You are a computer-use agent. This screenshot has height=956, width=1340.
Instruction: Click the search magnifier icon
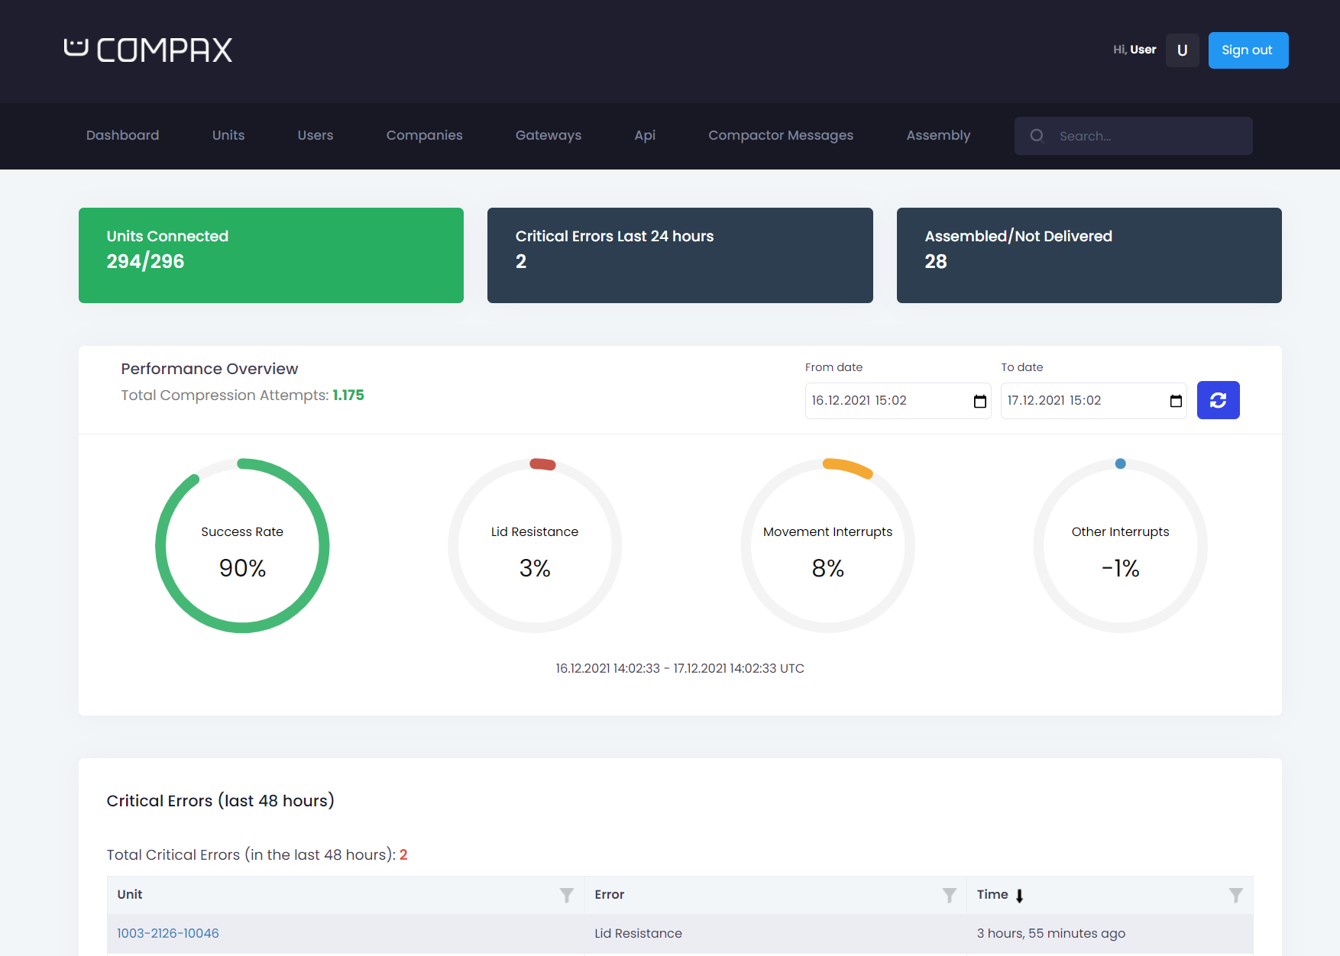click(x=1037, y=136)
